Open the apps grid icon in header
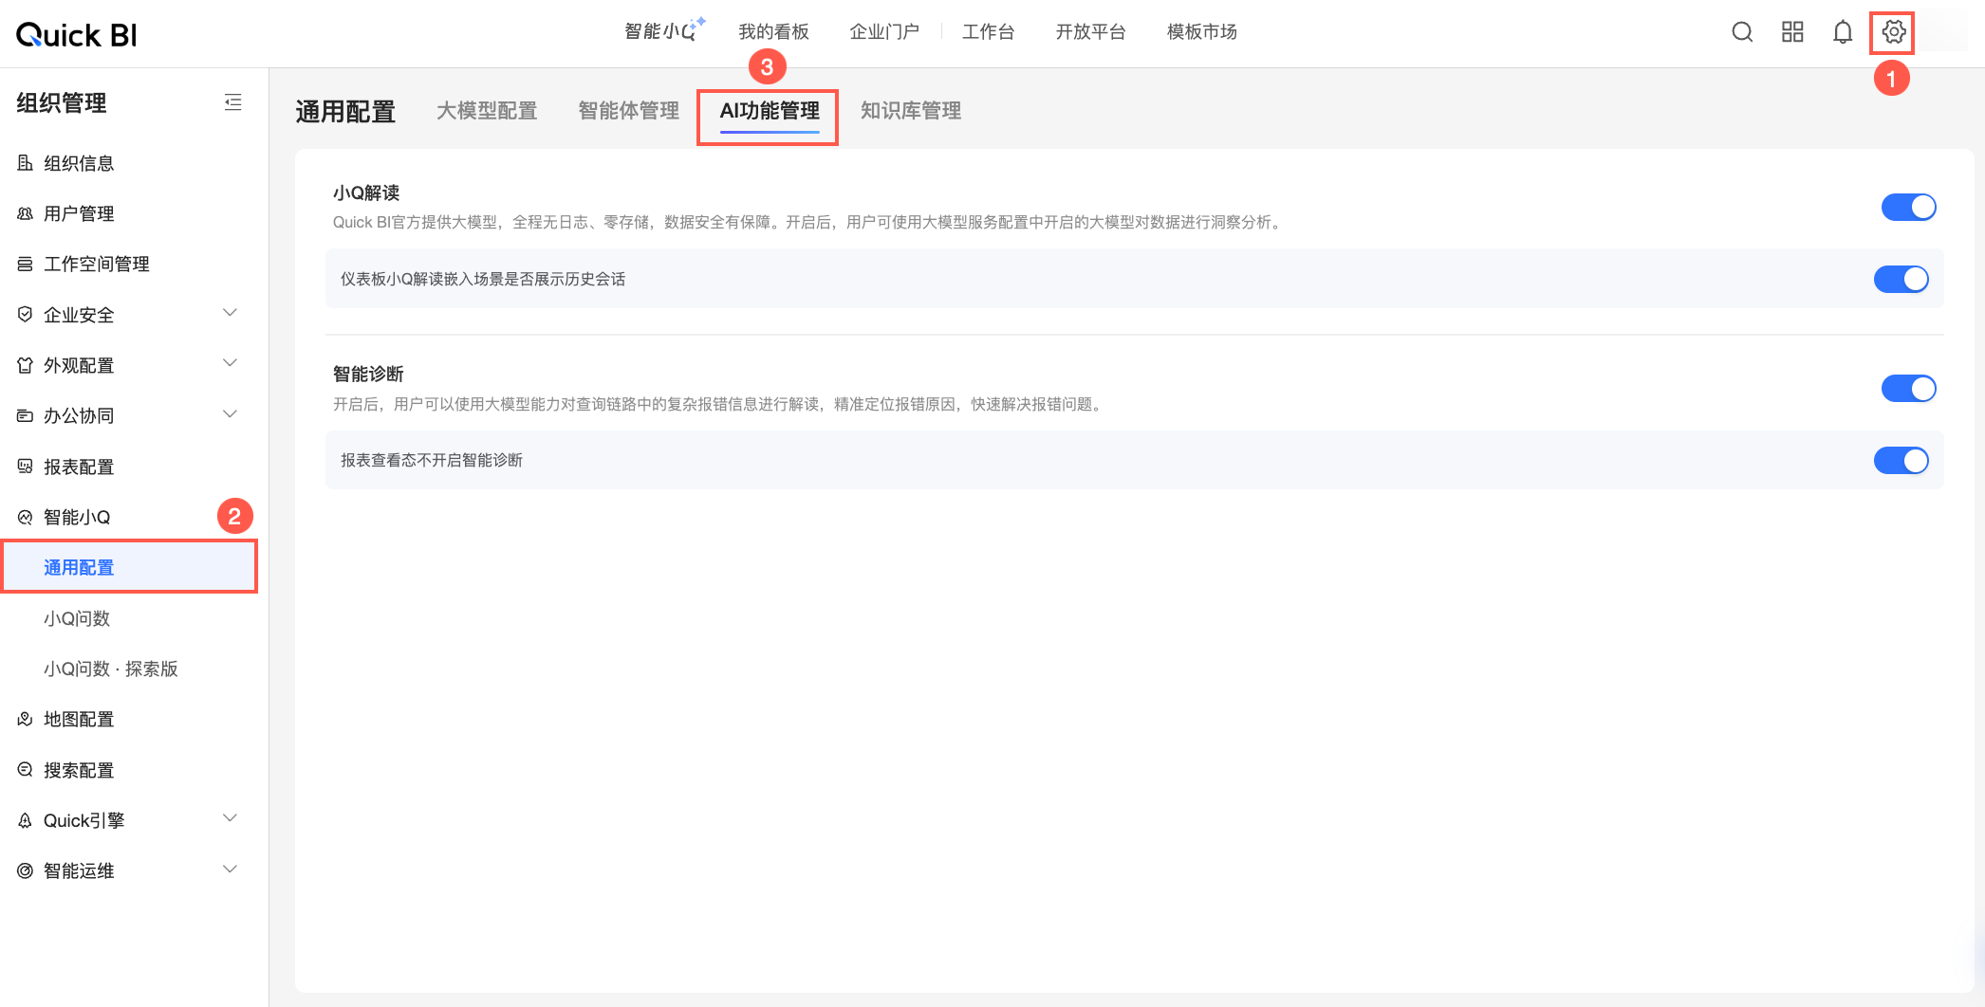This screenshot has height=1007, width=1985. pos(1792,32)
